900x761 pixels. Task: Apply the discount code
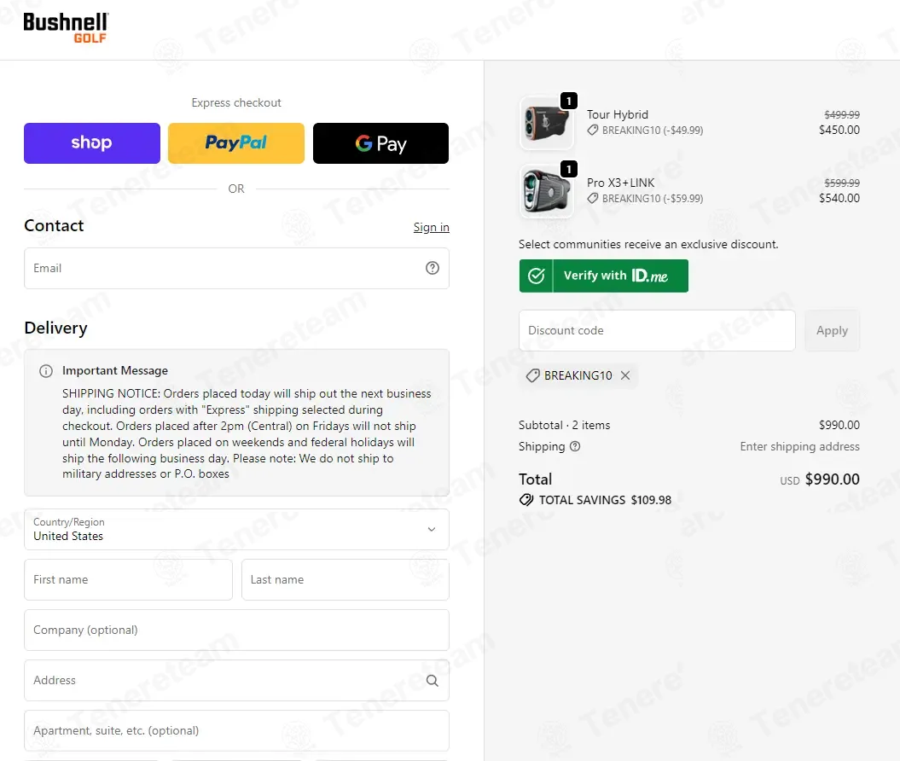[x=832, y=330]
